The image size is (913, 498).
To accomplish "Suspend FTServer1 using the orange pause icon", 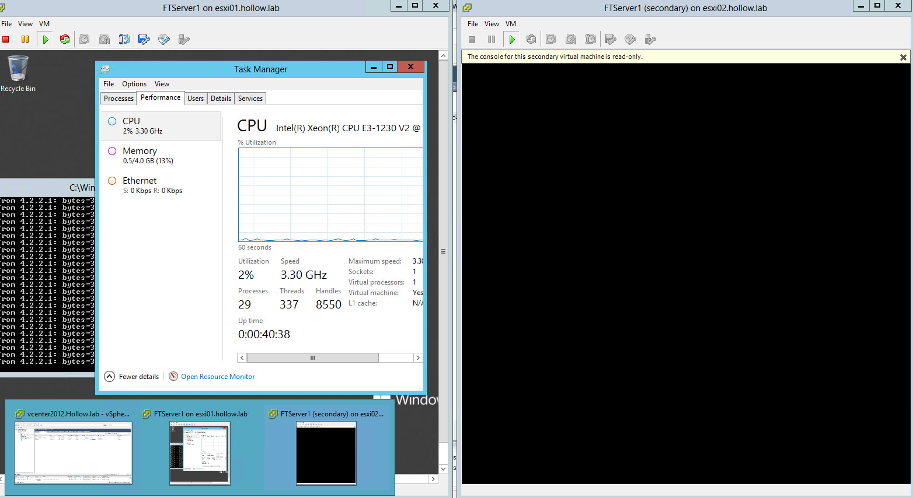I will tap(25, 40).
